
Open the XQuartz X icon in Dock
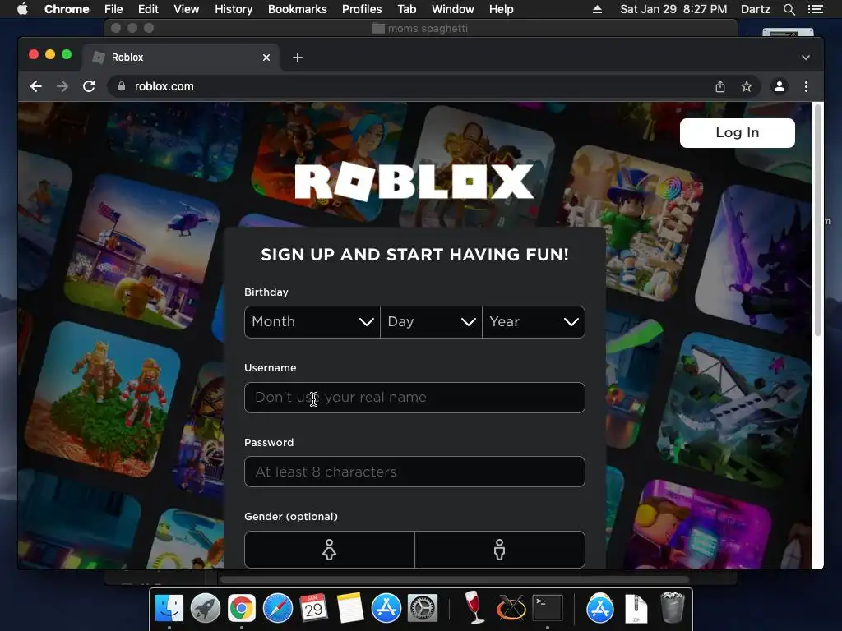pos(511,608)
